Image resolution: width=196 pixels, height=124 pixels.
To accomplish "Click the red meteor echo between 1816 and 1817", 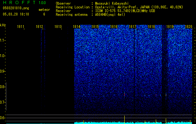I will click(x=124, y=94).
